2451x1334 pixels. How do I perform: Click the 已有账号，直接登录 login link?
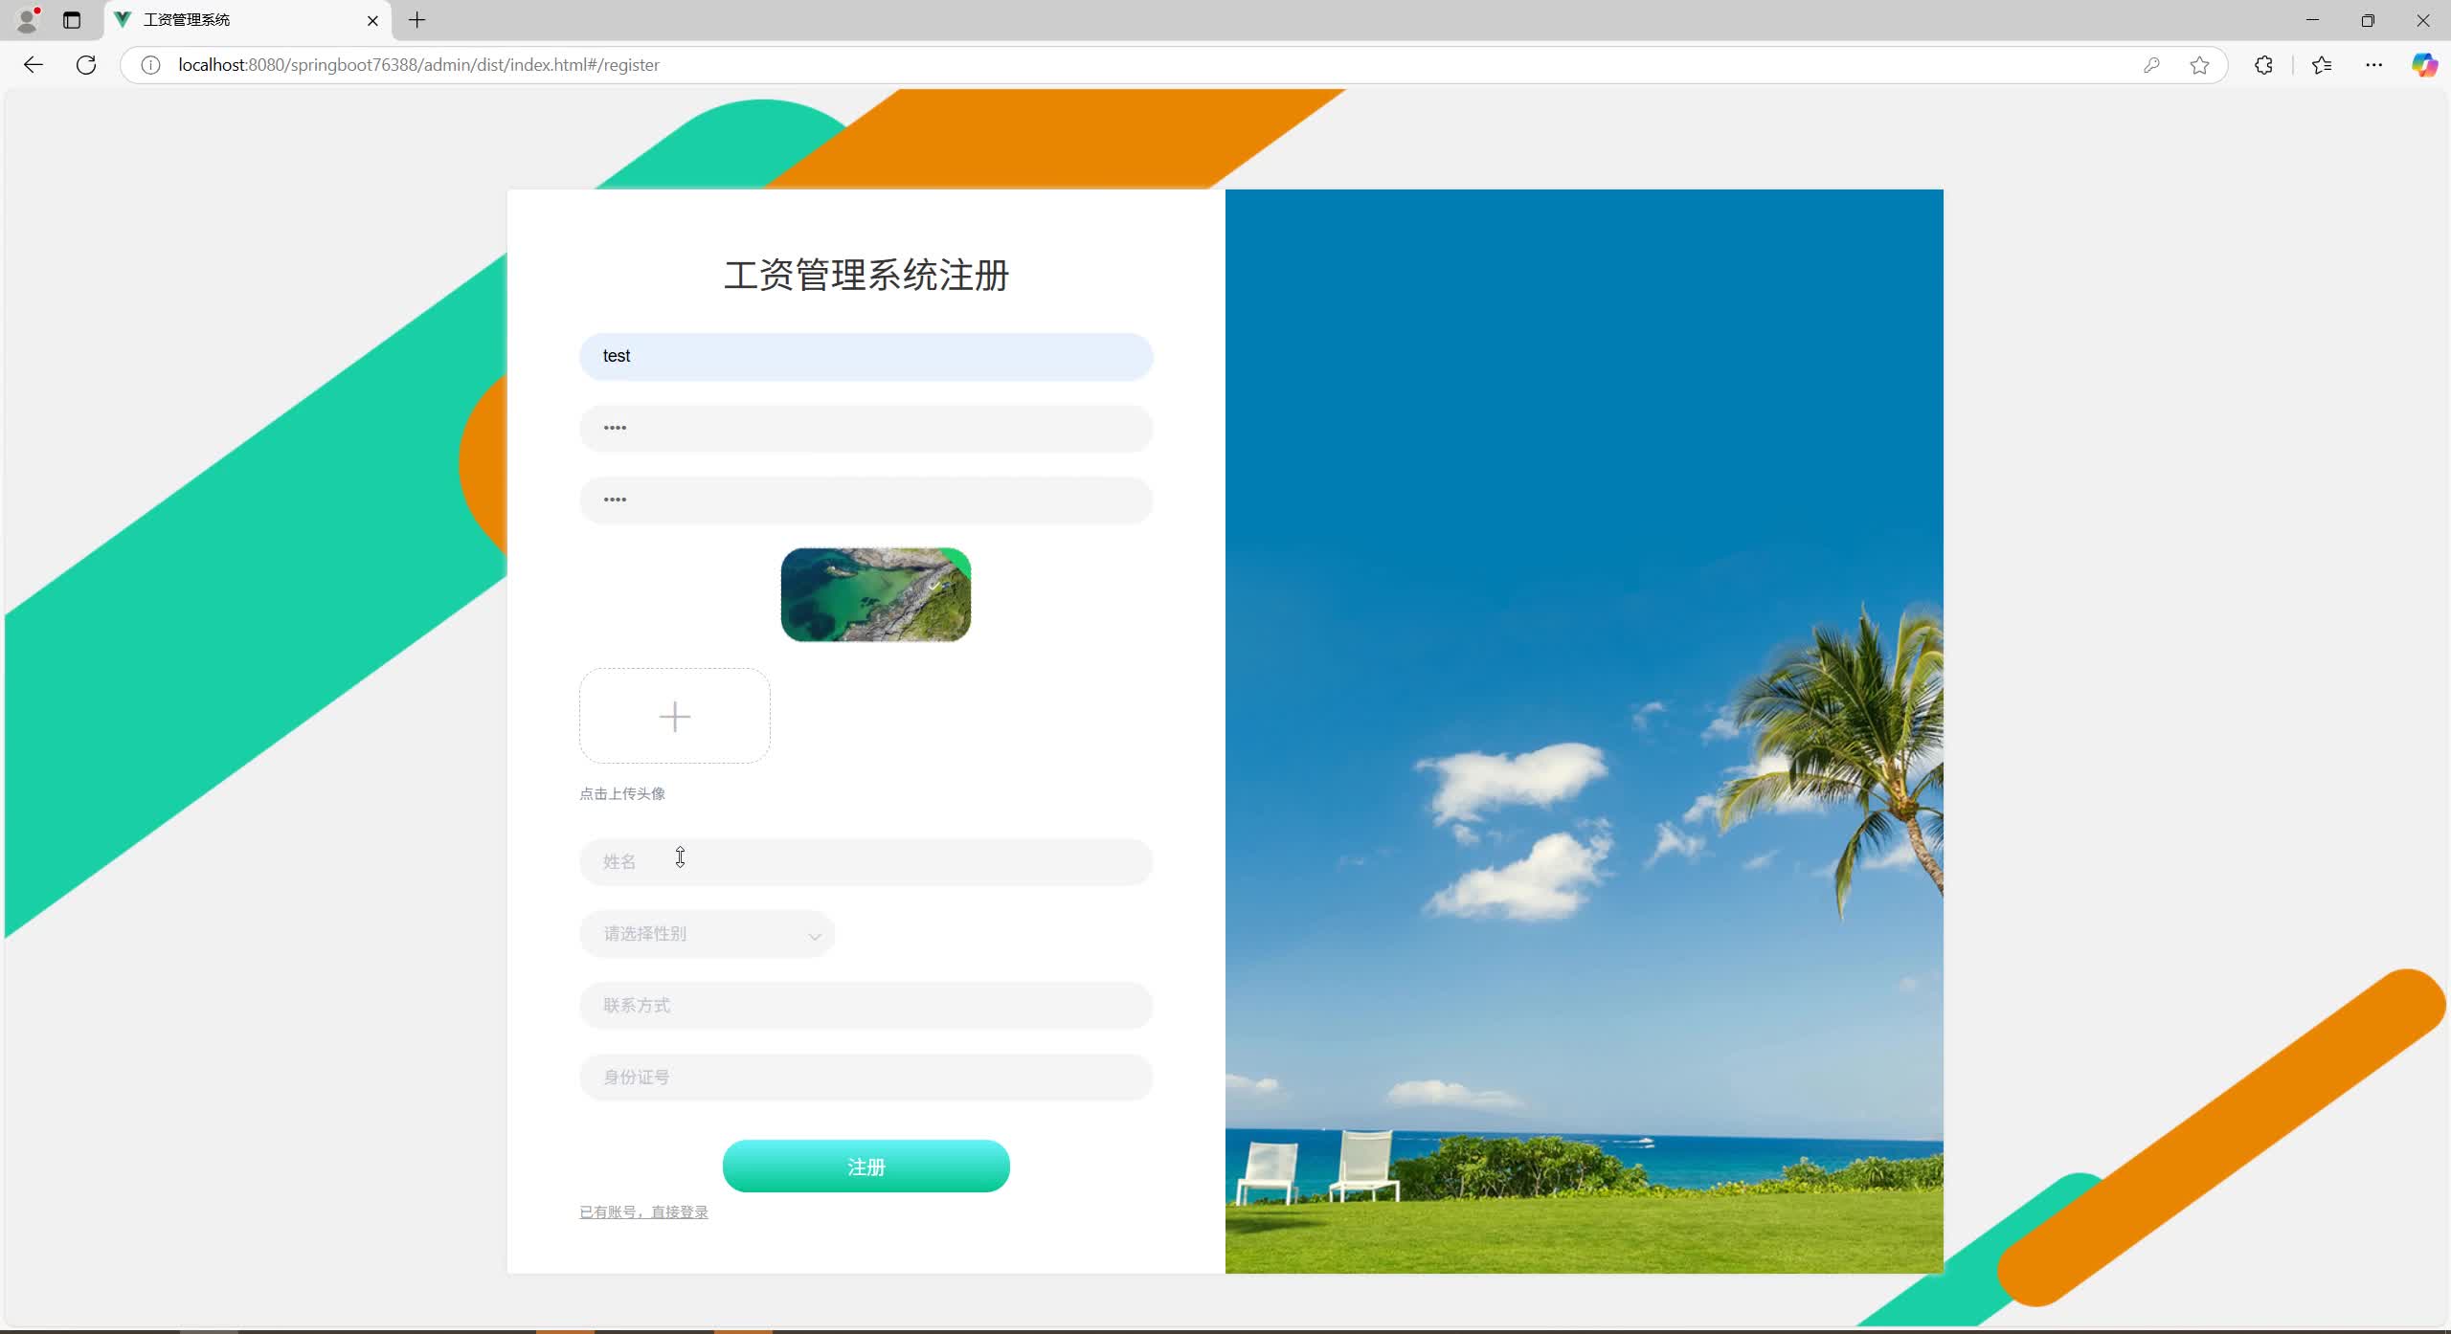[x=643, y=1212]
